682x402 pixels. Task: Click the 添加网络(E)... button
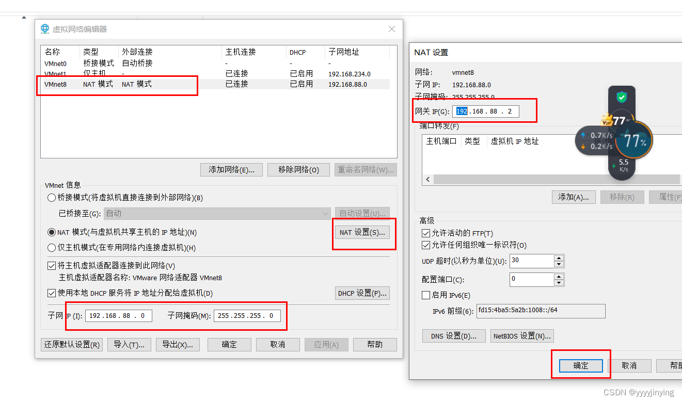[231, 170]
